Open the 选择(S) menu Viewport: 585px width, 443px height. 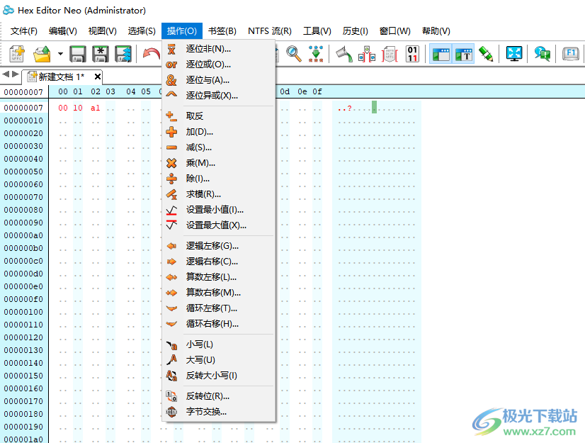[x=142, y=31]
